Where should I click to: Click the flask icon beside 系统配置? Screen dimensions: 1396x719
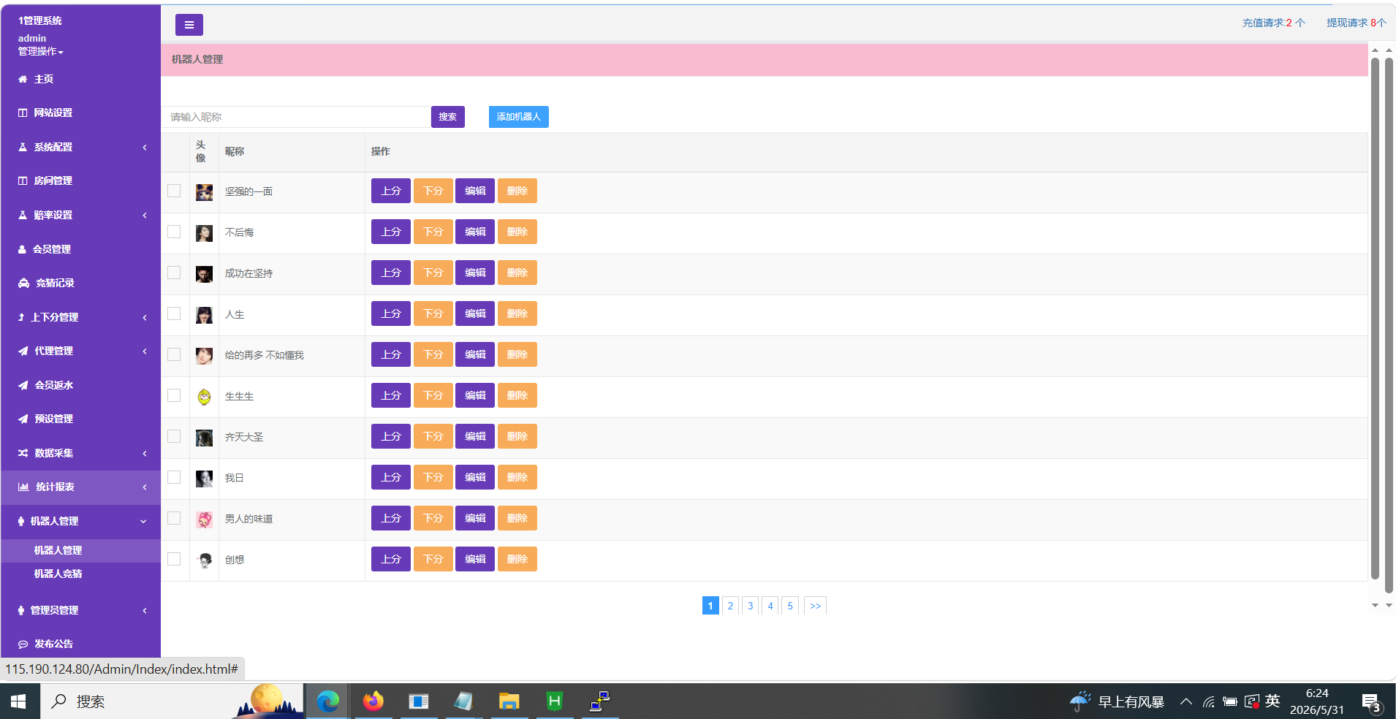pos(23,147)
